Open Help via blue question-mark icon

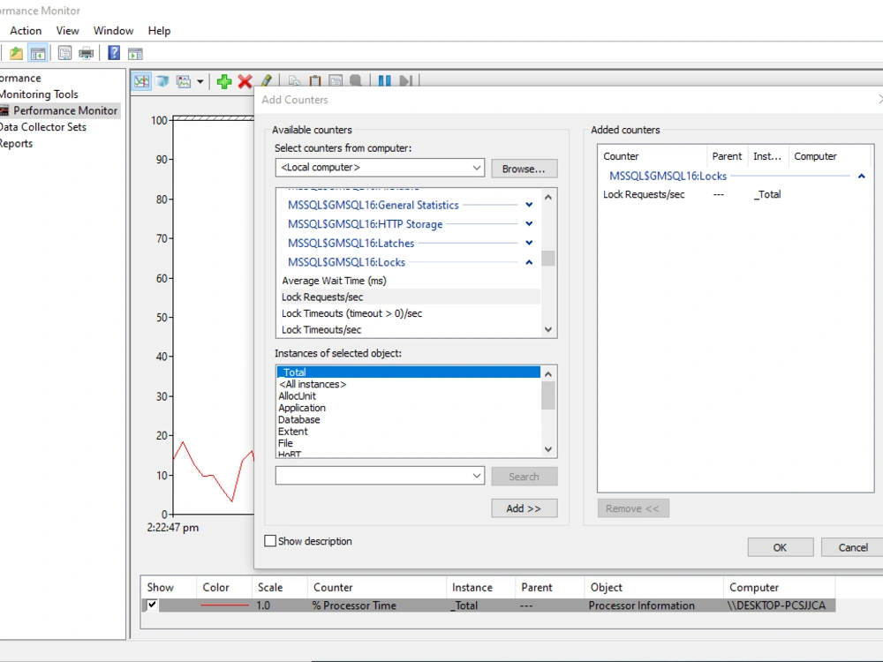(x=114, y=53)
